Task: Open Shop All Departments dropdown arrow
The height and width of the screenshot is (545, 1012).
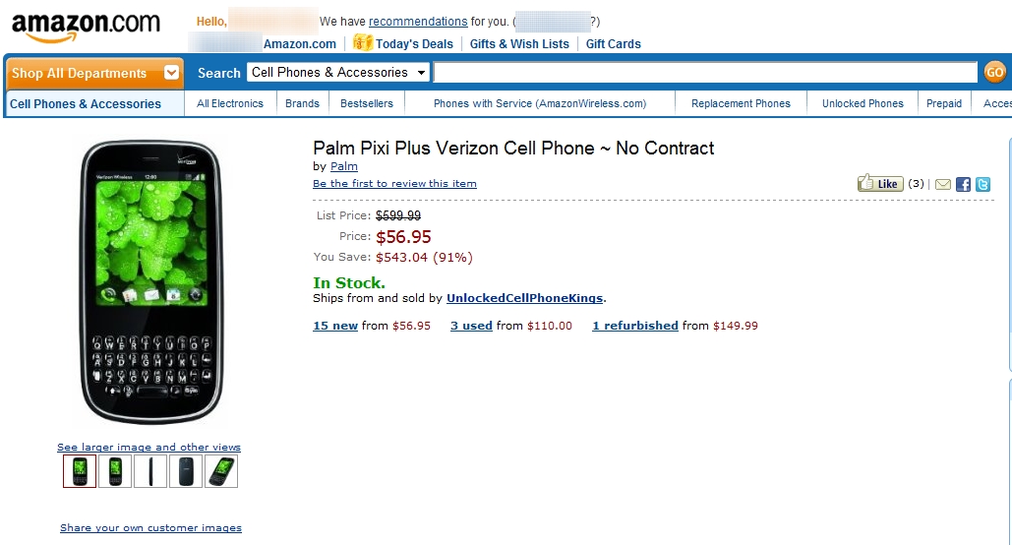Action: pos(172,73)
